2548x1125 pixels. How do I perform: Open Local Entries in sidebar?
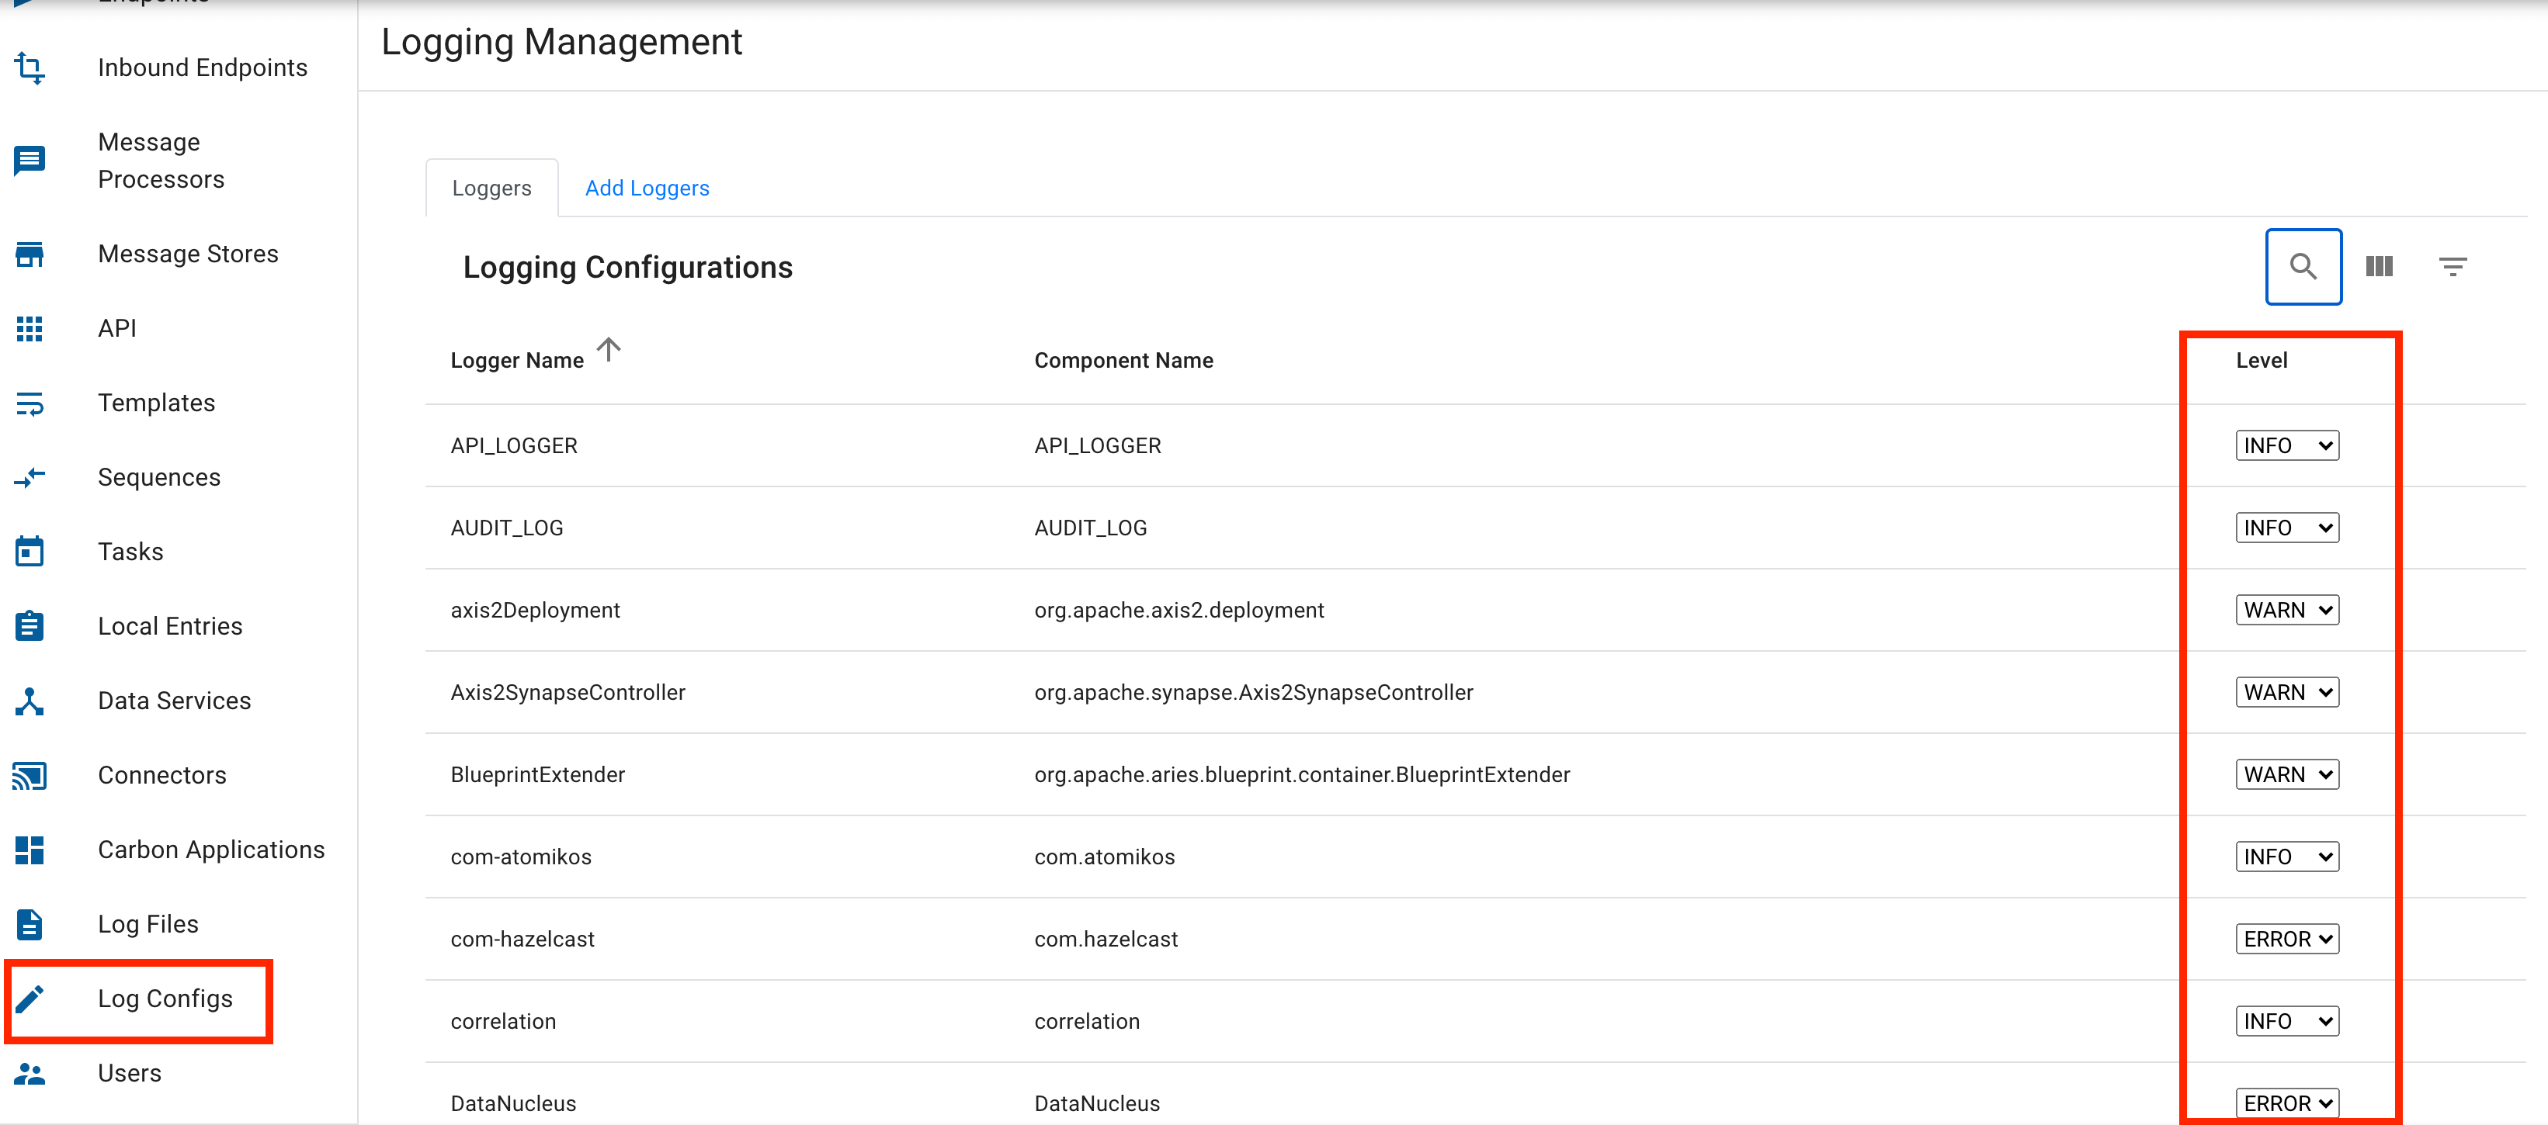[170, 626]
